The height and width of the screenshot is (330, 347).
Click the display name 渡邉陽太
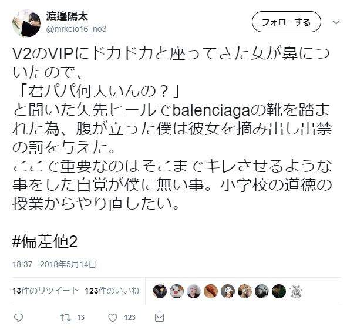point(67,16)
